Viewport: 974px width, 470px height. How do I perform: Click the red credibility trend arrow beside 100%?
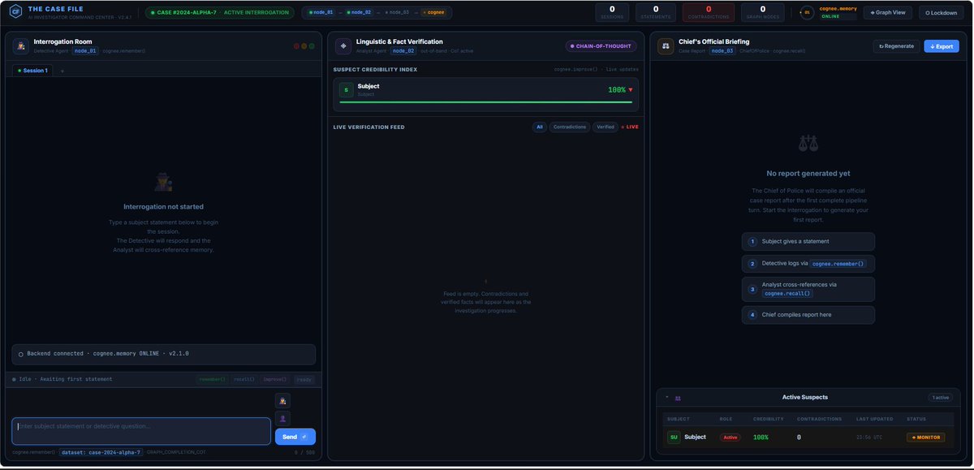pyautogui.click(x=631, y=90)
